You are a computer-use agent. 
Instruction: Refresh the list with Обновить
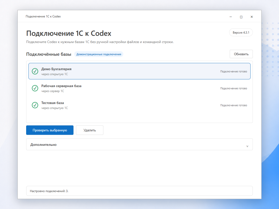tap(241, 54)
